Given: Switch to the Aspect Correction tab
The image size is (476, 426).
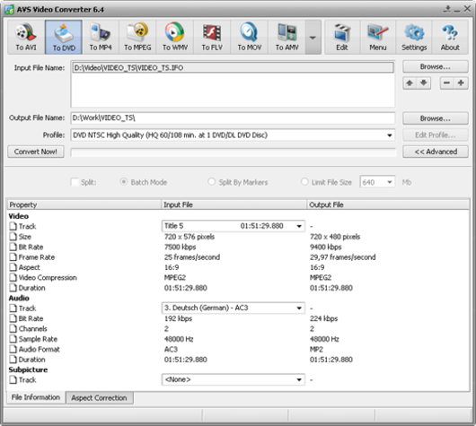Looking at the screenshot, I should click(100, 398).
